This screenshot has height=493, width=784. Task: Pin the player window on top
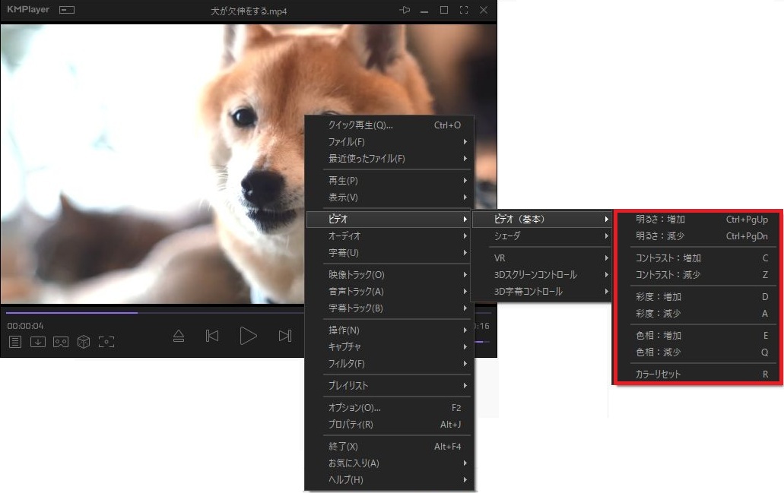point(405,11)
